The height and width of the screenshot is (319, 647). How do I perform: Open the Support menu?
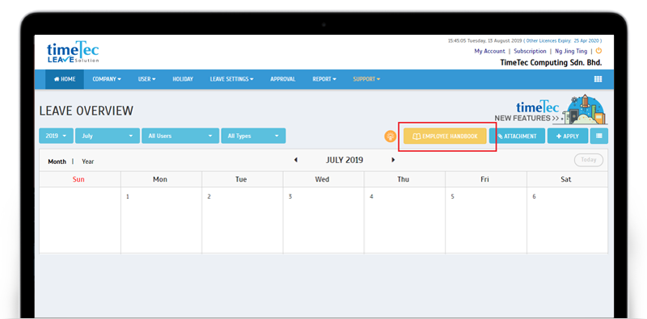[x=366, y=79]
